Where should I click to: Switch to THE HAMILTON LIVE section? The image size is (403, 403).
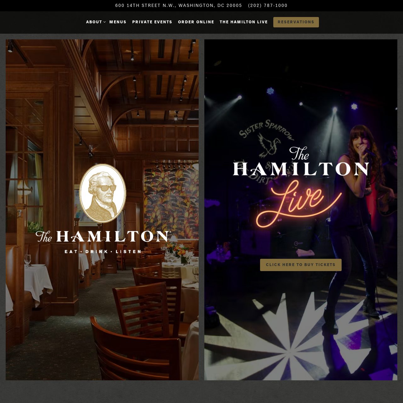pos(243,21)
